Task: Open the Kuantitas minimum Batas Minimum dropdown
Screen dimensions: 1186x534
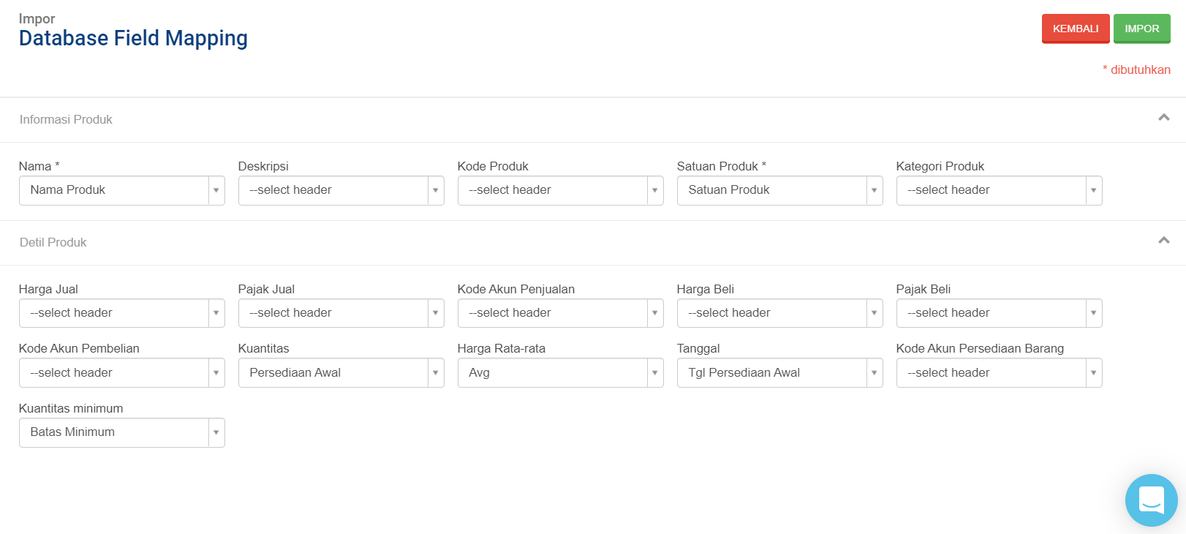Action: point(122,432)
